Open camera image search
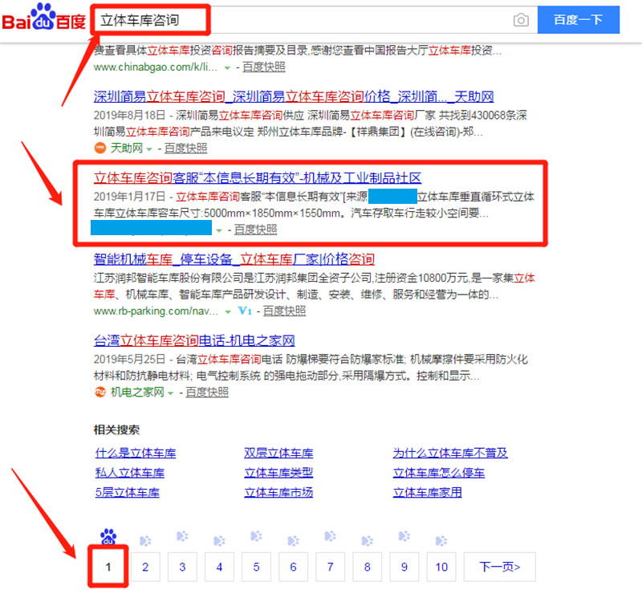Screen dimensions: 642x594 521,19
